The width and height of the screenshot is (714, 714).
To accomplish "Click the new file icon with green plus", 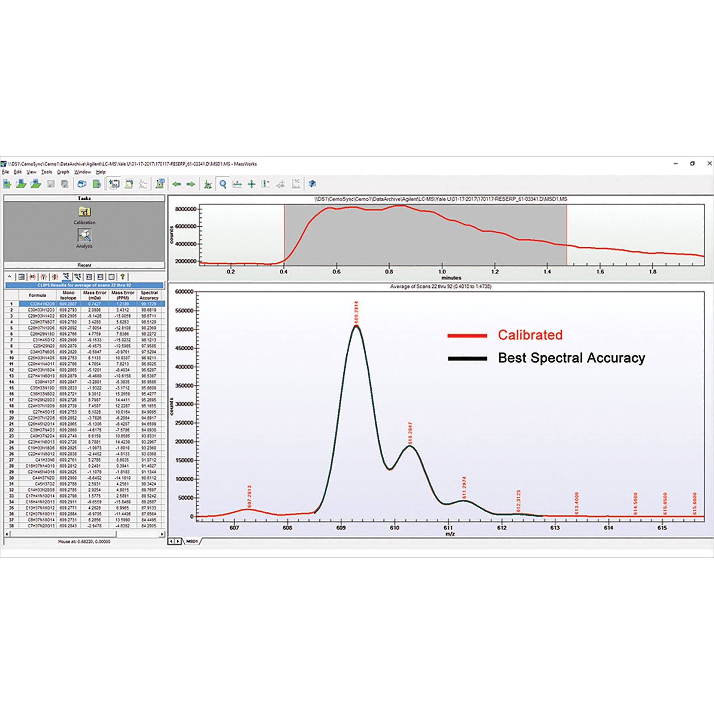I will click(x=7, y=184).
